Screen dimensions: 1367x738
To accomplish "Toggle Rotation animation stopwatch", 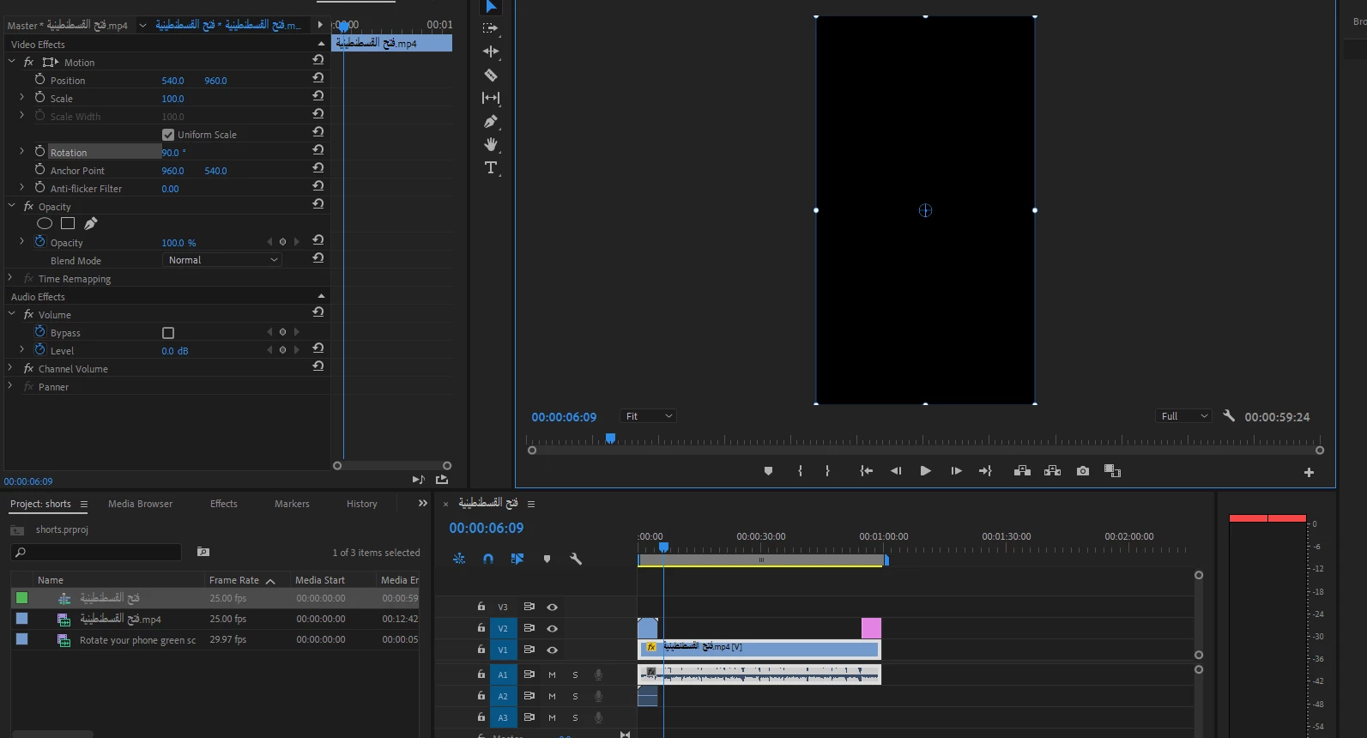I will click(x=39, y=151).
